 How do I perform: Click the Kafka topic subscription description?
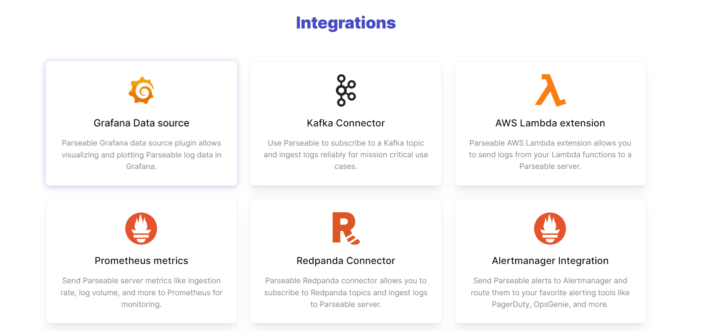345,154
